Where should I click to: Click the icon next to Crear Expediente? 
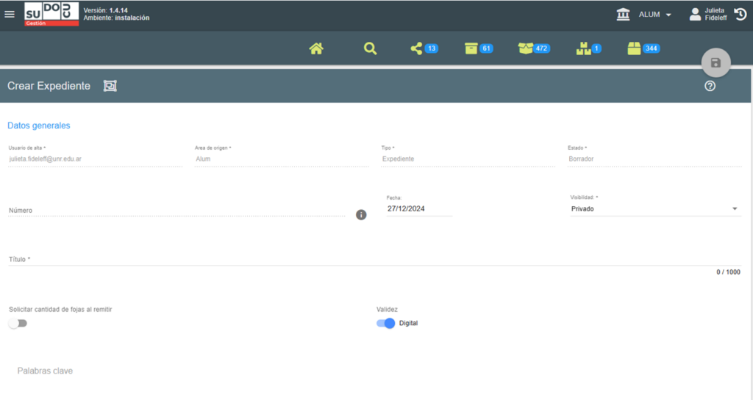(x=110, y=86)
